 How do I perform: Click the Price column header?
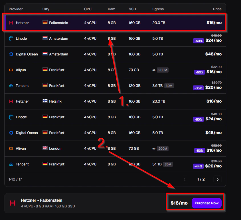coord(217,9)
